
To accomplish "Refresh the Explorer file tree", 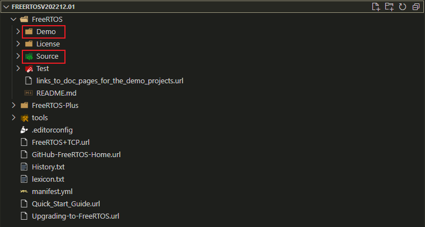I will 403,7.
